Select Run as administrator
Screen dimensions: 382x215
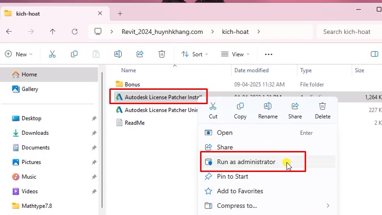(x=267, y=162)
